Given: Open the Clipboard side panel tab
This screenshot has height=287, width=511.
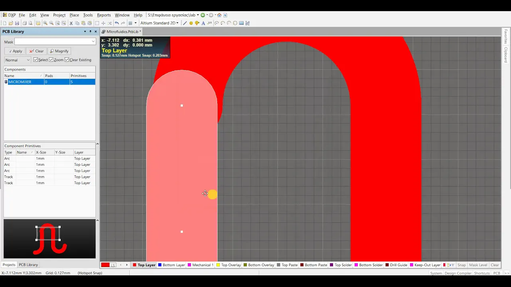Looking at the screenshot, I should 506,55.
